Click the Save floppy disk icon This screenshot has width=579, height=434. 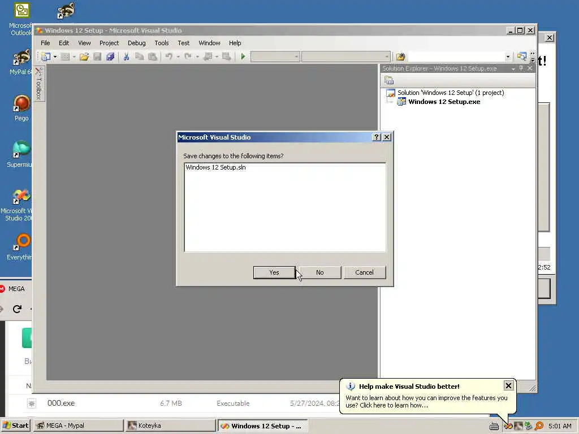[x=97, y=57]
